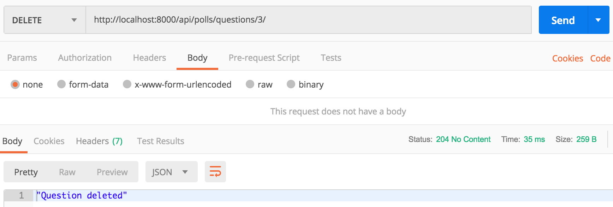Screen dimensions: 613x207
Task: Click the Send button
Action: 563,20
